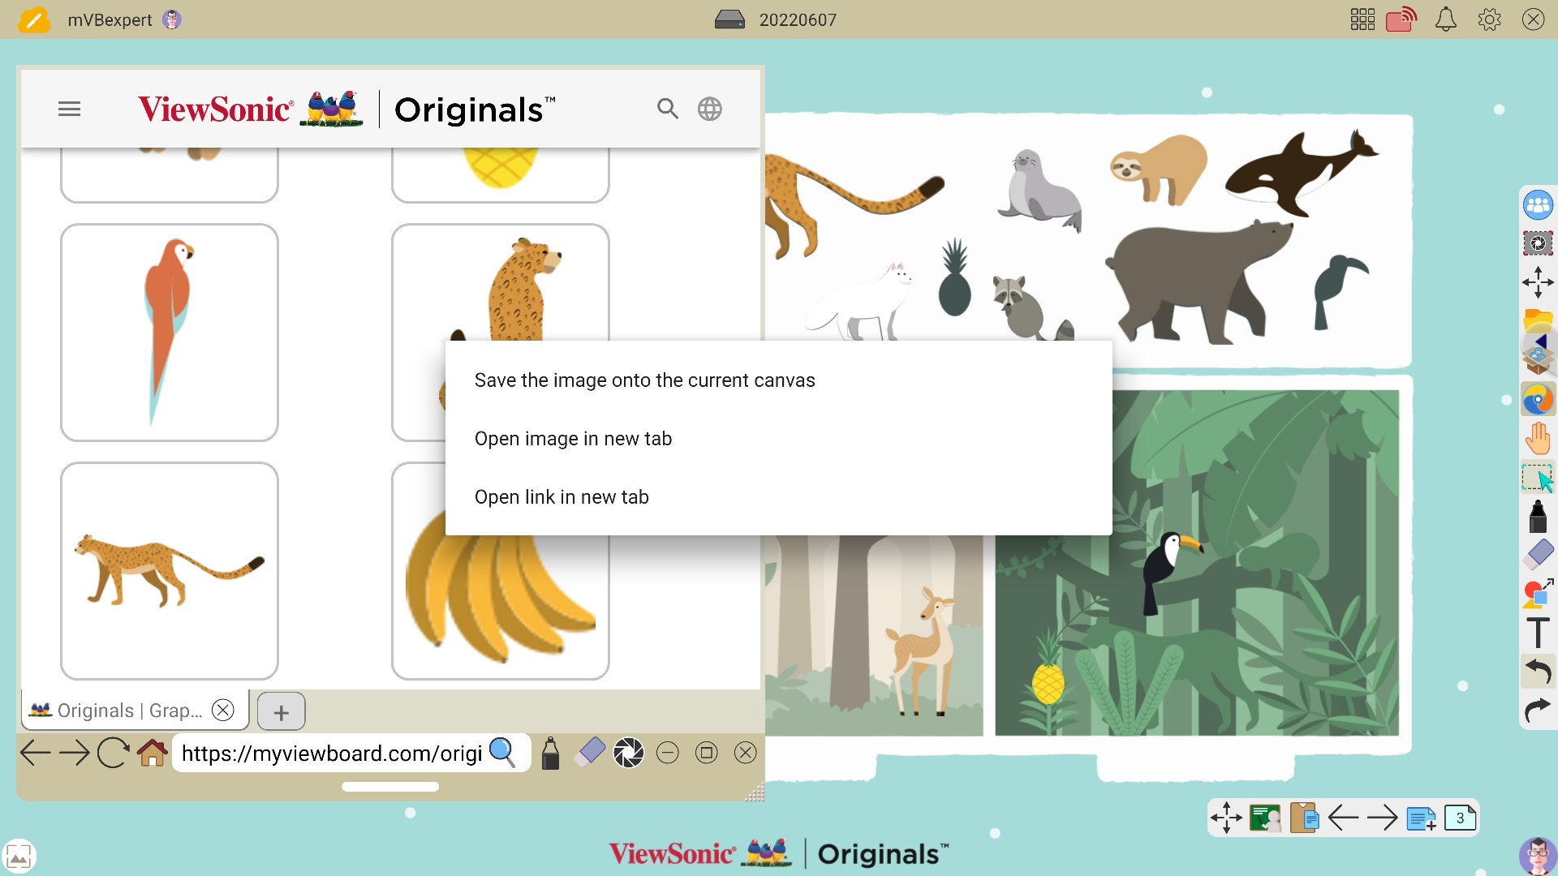
Task: Click the browser URL address field
Action: pyautogui.click(x=333, y=754)
